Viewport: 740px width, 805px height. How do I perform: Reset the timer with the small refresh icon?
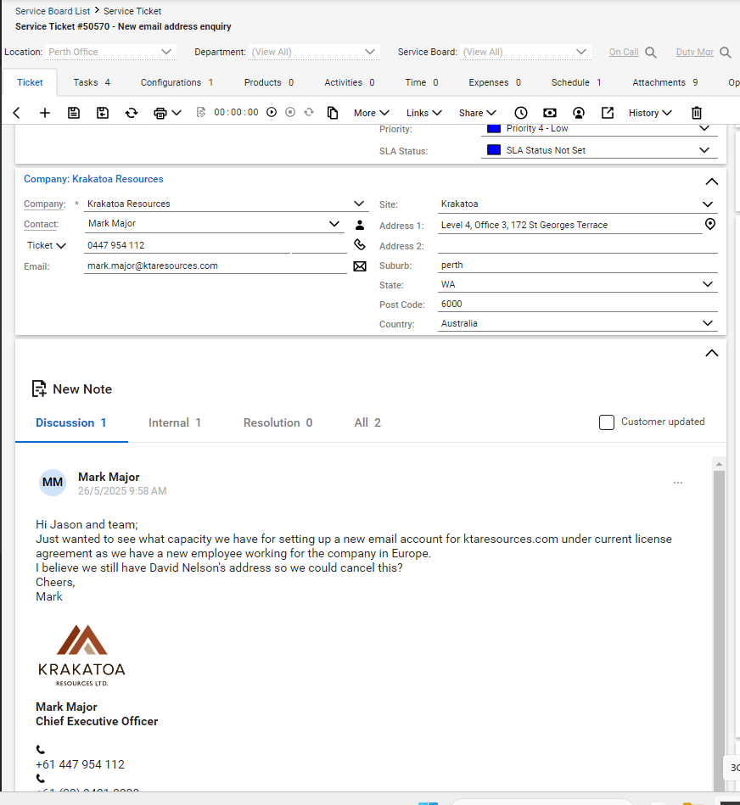(x=309, y=112)
